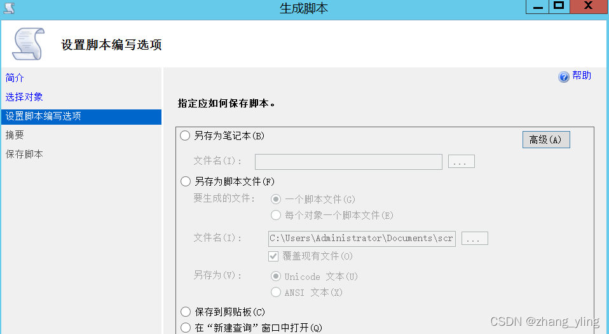609x334 pixels.
Task: Click the 指定应如何保存脚本 heading text
Action: [x=226, y=104]
